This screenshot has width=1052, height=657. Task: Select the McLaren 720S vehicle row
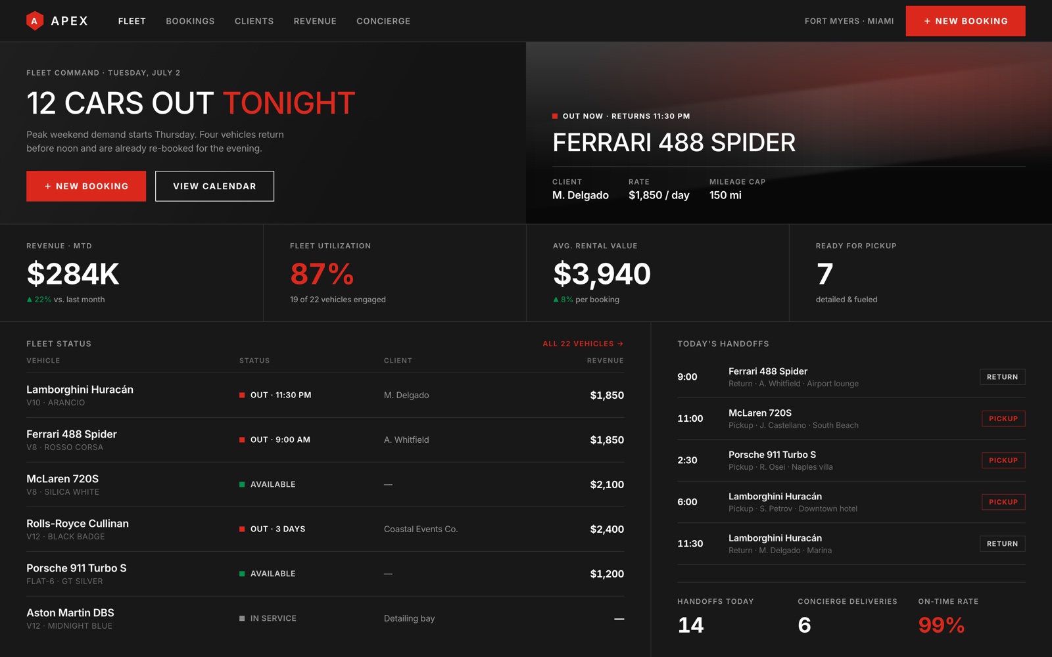(x=325, y=484)
